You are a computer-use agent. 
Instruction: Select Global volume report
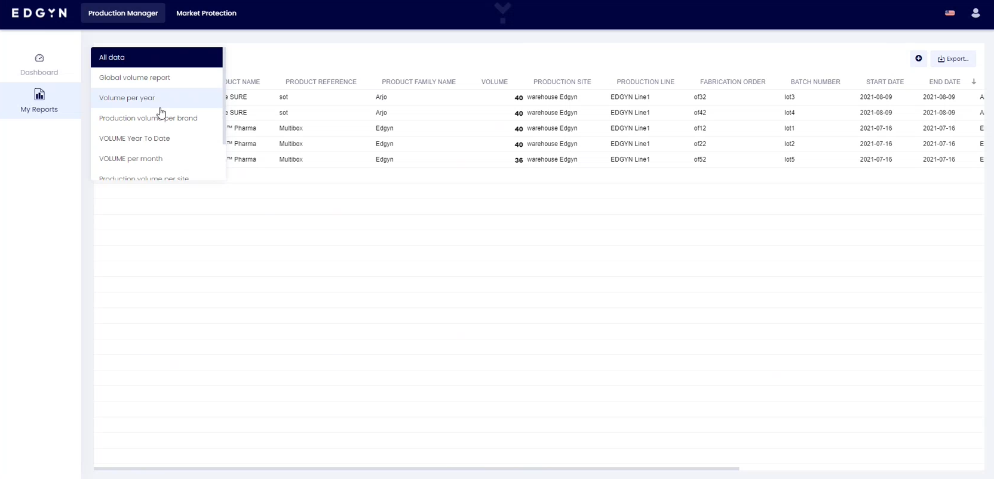pos(157,78)
